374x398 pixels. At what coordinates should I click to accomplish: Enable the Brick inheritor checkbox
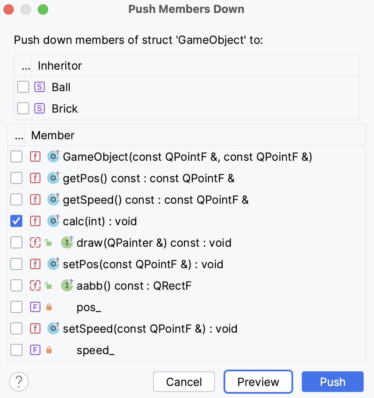click(x=23, y=108)
